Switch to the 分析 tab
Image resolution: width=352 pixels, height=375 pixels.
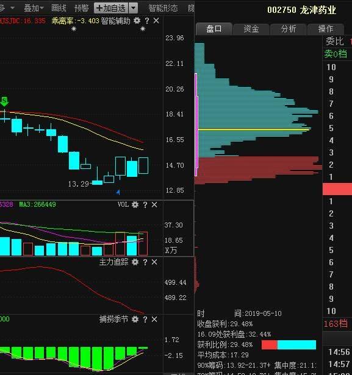click(289, 29)
